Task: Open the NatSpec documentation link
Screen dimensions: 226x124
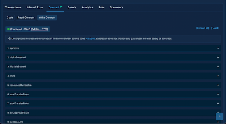Action: (90, 39)
